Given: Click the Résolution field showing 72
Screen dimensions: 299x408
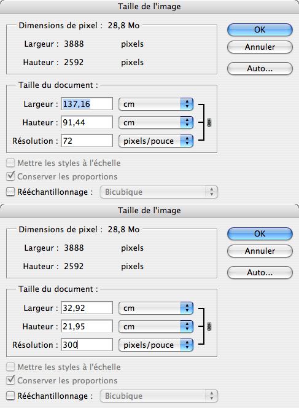Looking at the screenshot, I should click(x=87, y=141).
